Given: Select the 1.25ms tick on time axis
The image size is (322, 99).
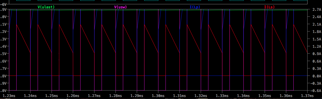Looking at the screenshot, I should (52, 95).
